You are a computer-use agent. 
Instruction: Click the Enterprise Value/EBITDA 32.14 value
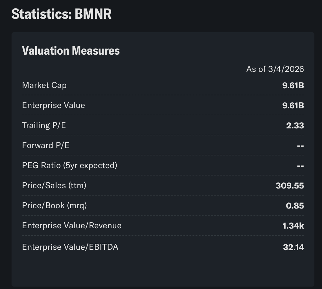click(x=293, y=247)
